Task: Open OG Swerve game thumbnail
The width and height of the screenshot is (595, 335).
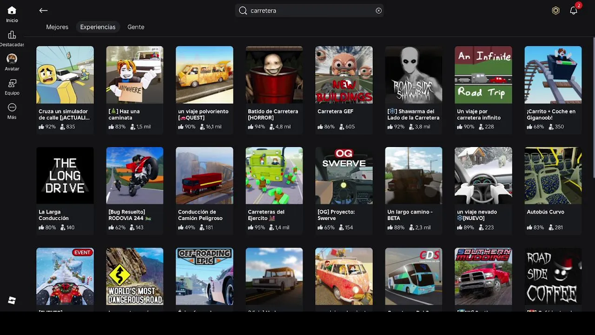Action: [x=344, y=175]
